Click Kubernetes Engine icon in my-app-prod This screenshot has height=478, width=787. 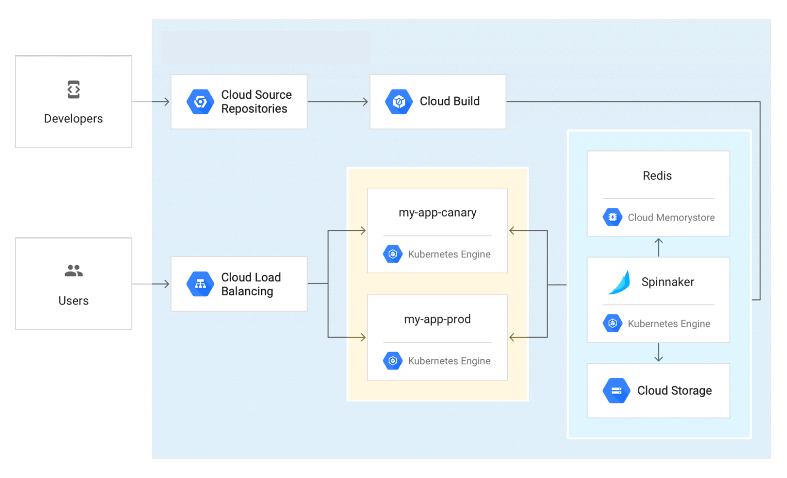(x=393, y=361)
